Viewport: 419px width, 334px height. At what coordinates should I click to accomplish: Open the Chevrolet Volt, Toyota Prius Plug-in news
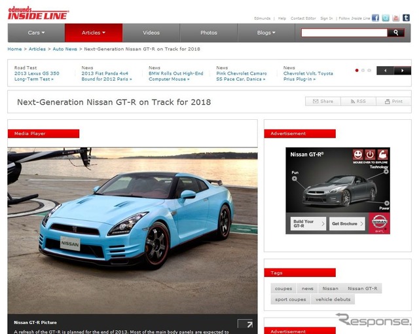[x=308, y=76]
